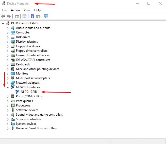Minimize the Device Manager window
Image resolution: width=166 pixels, height=144 pixels.
[x=137, y=3]
